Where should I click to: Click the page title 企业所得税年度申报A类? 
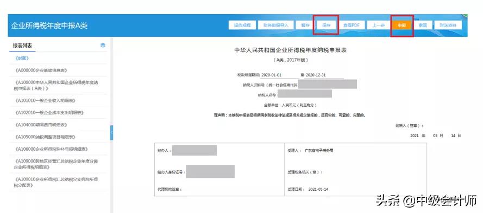click(49, 25)
